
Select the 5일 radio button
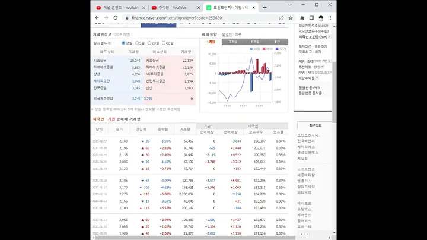point(137,43)
